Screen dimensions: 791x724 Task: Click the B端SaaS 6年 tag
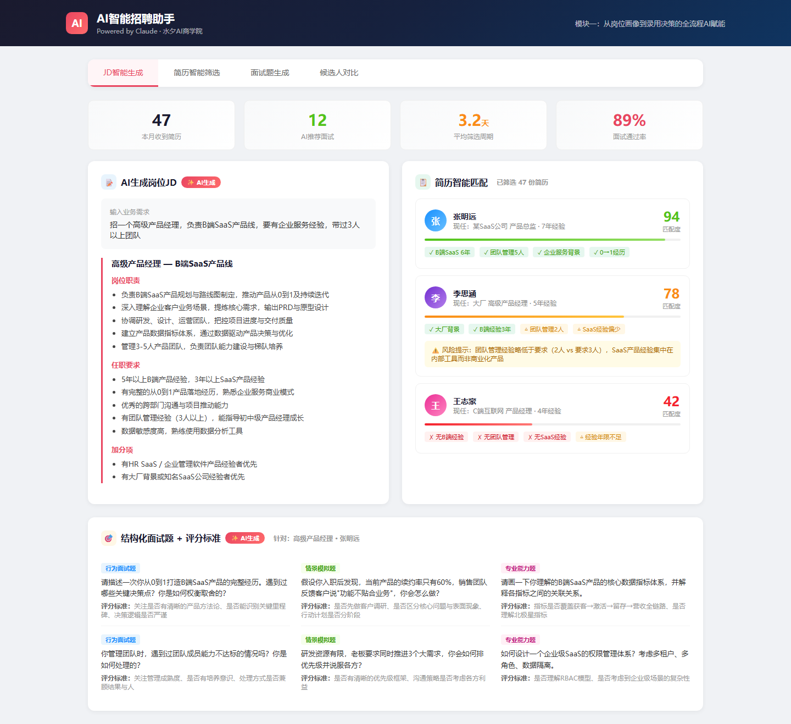pyautogui.click(x=449, y=252)
